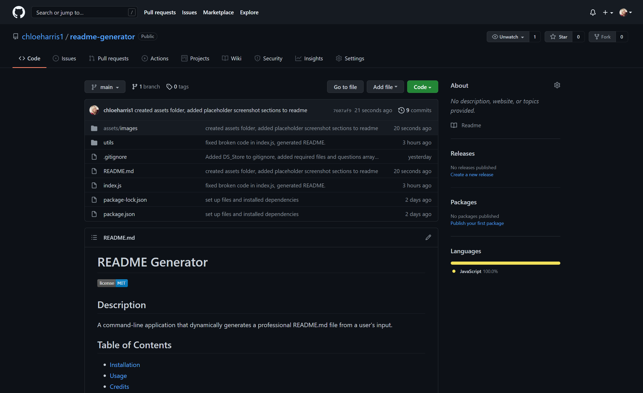Expand the Add file dropdown
This screenshot has height=393, width=643.
[385, 86]
